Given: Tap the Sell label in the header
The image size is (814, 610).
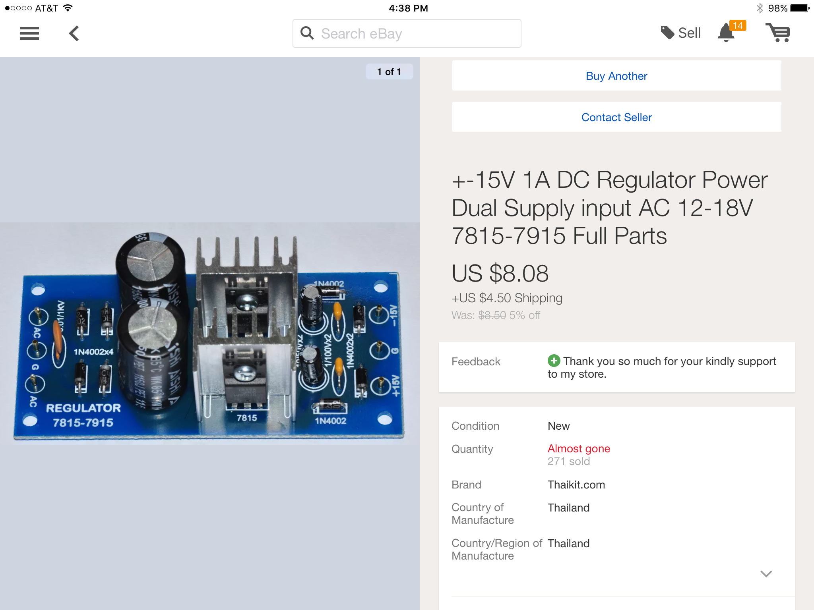Looking at the screenshot, I should click(689, 33).
